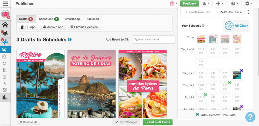Select the 9:08 PM slot on Tue, Jun 30
Viewport: 259px width, 126px height.
click(x=237, y=51)
